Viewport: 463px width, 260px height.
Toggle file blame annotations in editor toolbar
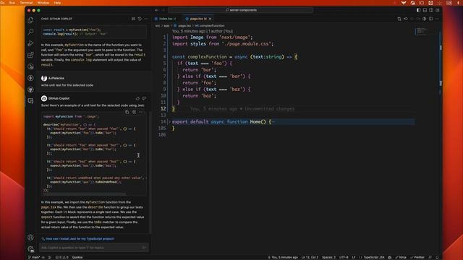pos(425,19)
